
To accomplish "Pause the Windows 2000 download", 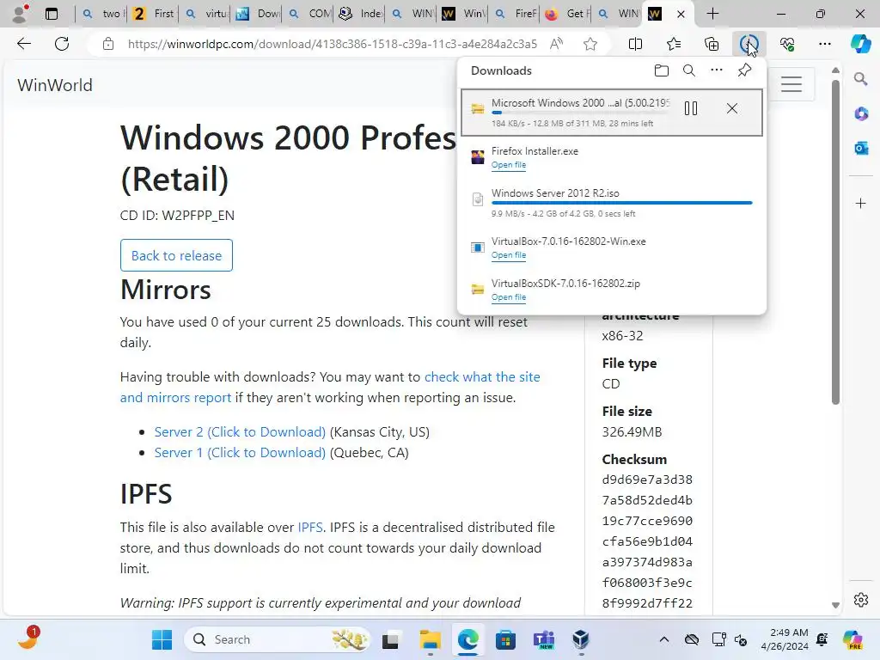I will [x=691, y=108].
